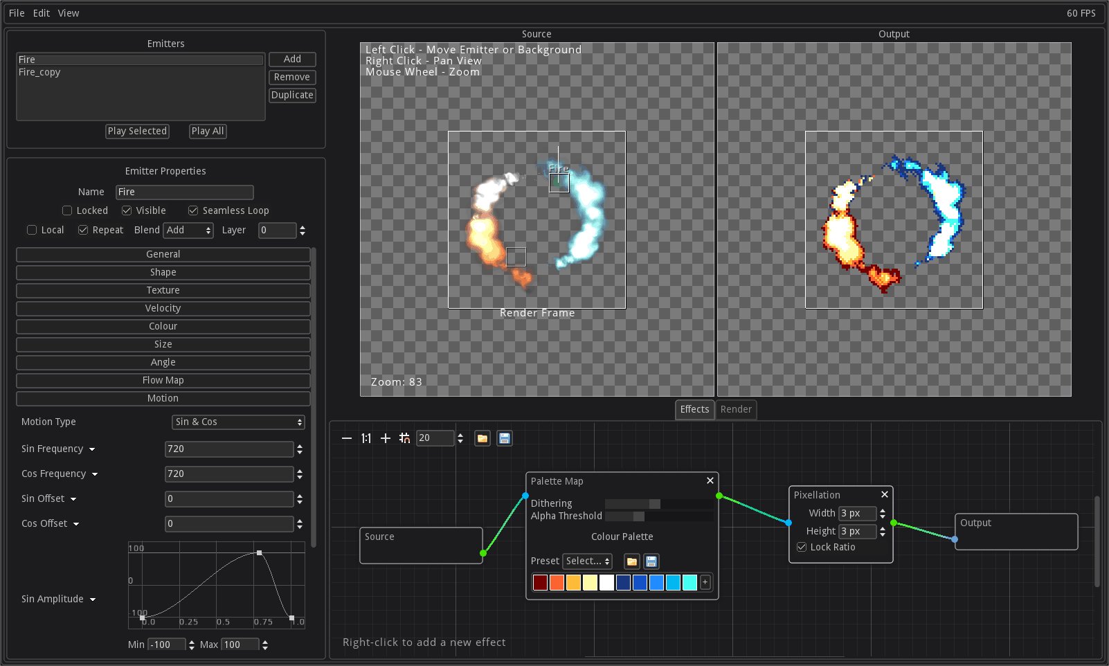This screenshot has height=666, width=1109.
Task: Click the Pixellation Width field
Action: pos(858,514)
